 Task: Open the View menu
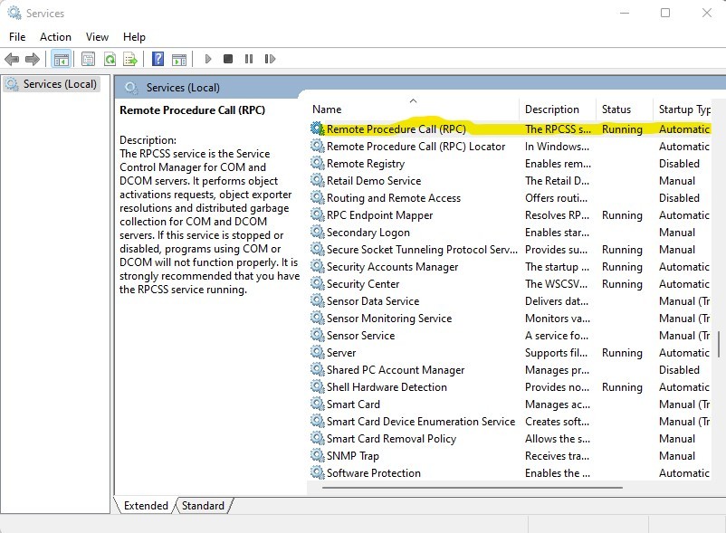[97, 37]
